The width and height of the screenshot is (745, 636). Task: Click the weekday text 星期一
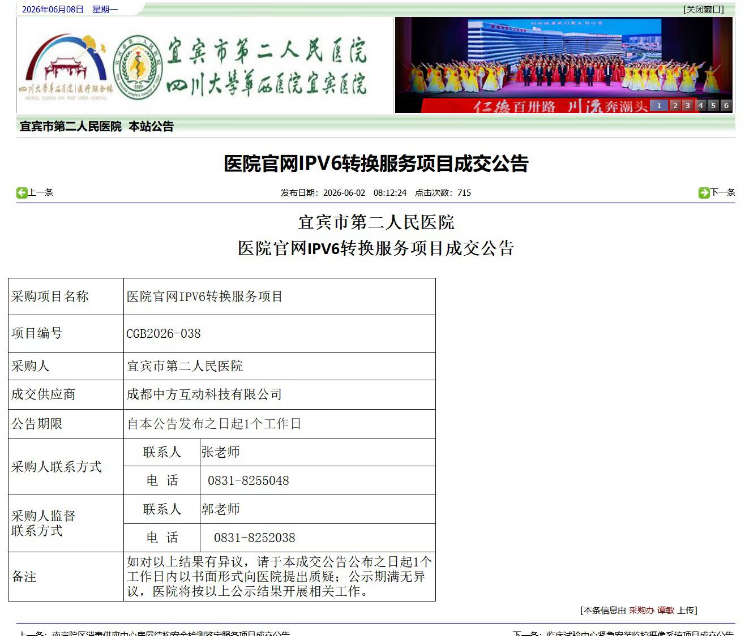click(x=105, y=10)
